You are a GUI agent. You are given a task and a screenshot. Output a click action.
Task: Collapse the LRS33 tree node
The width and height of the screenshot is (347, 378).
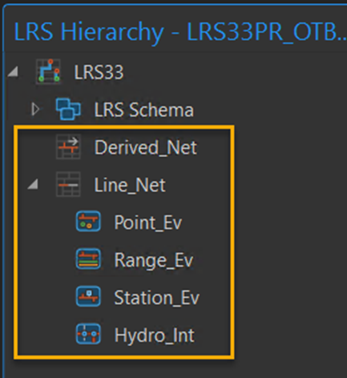tap(13, 72)
